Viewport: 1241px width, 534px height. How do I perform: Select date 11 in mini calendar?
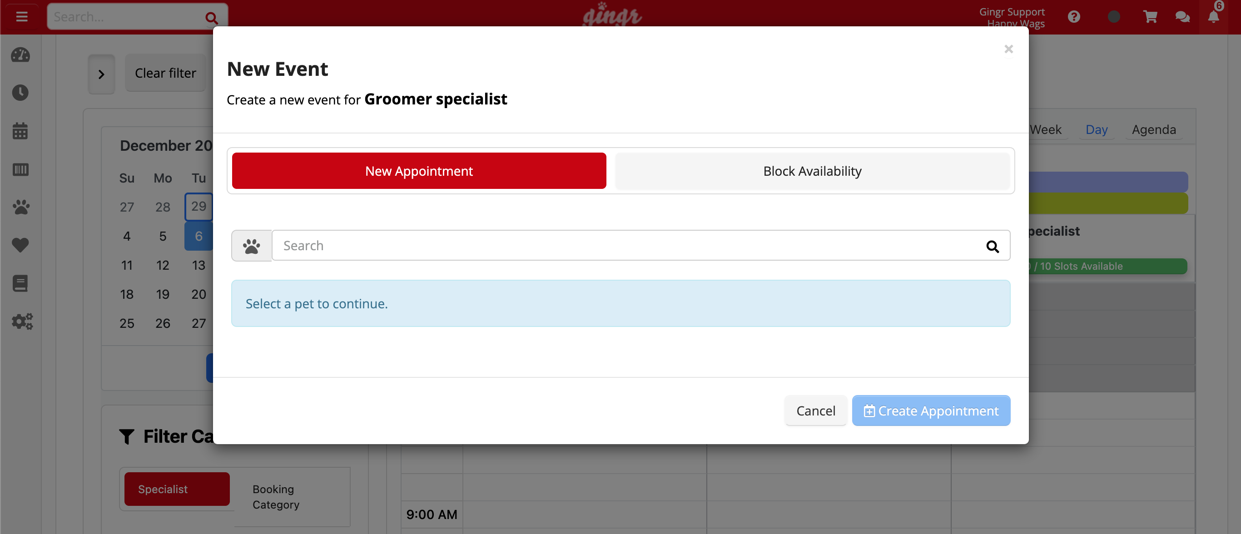tap(127, 265)
